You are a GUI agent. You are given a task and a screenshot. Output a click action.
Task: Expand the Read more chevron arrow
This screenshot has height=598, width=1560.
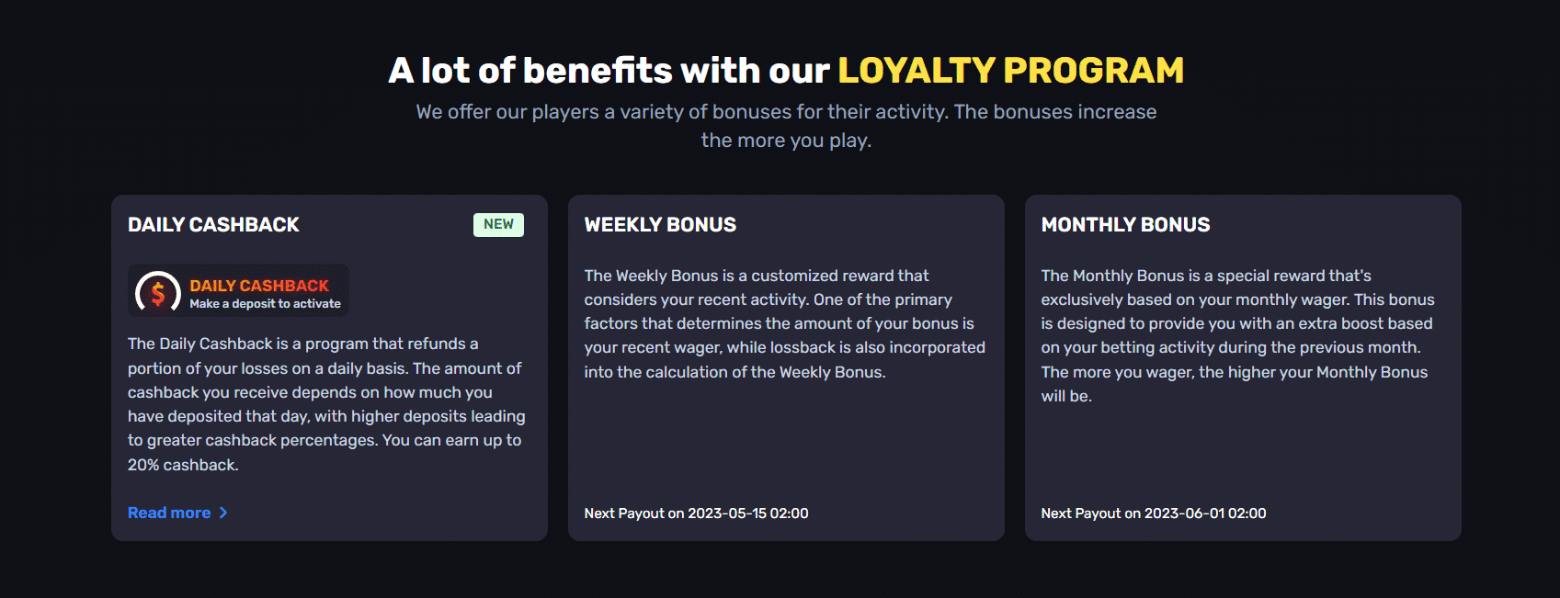click(223, 513)
